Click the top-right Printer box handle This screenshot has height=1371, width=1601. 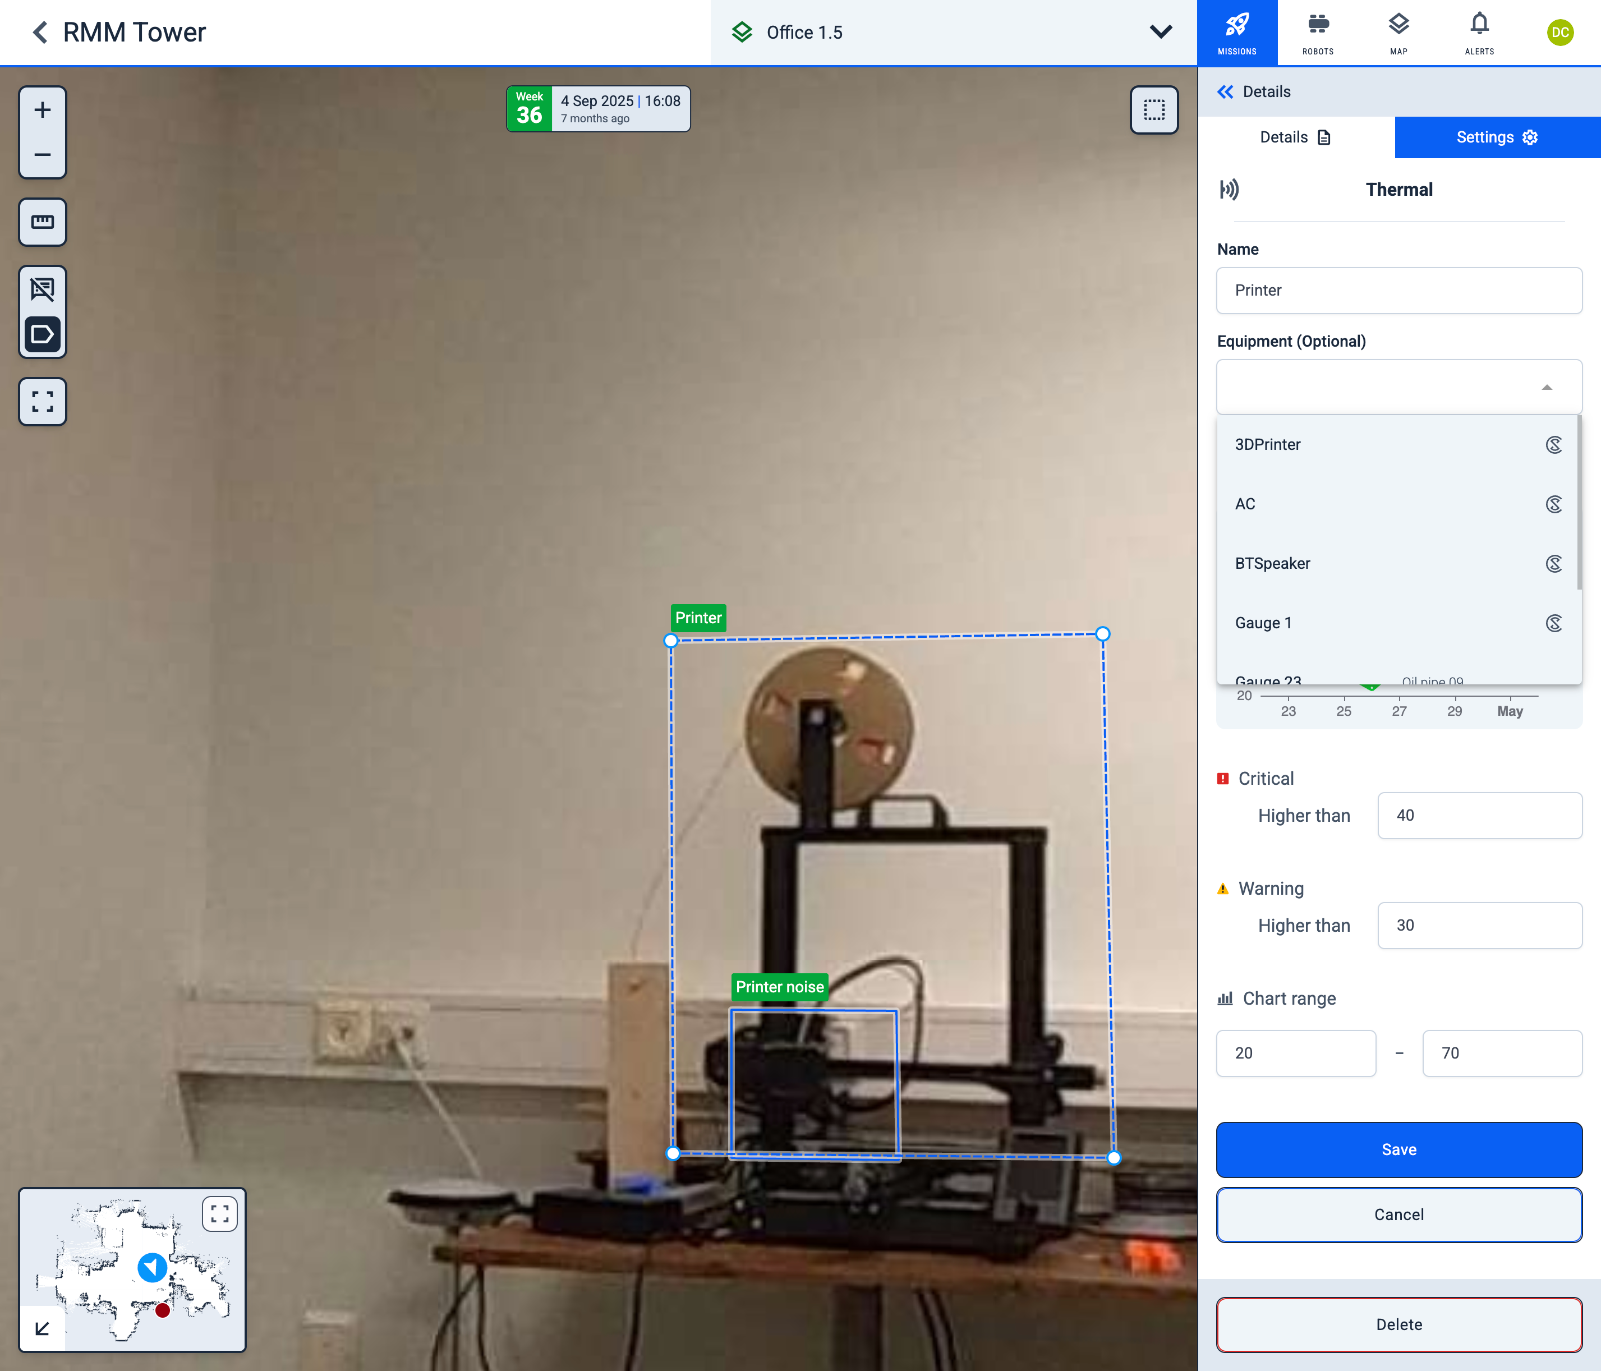(1103, 634)
